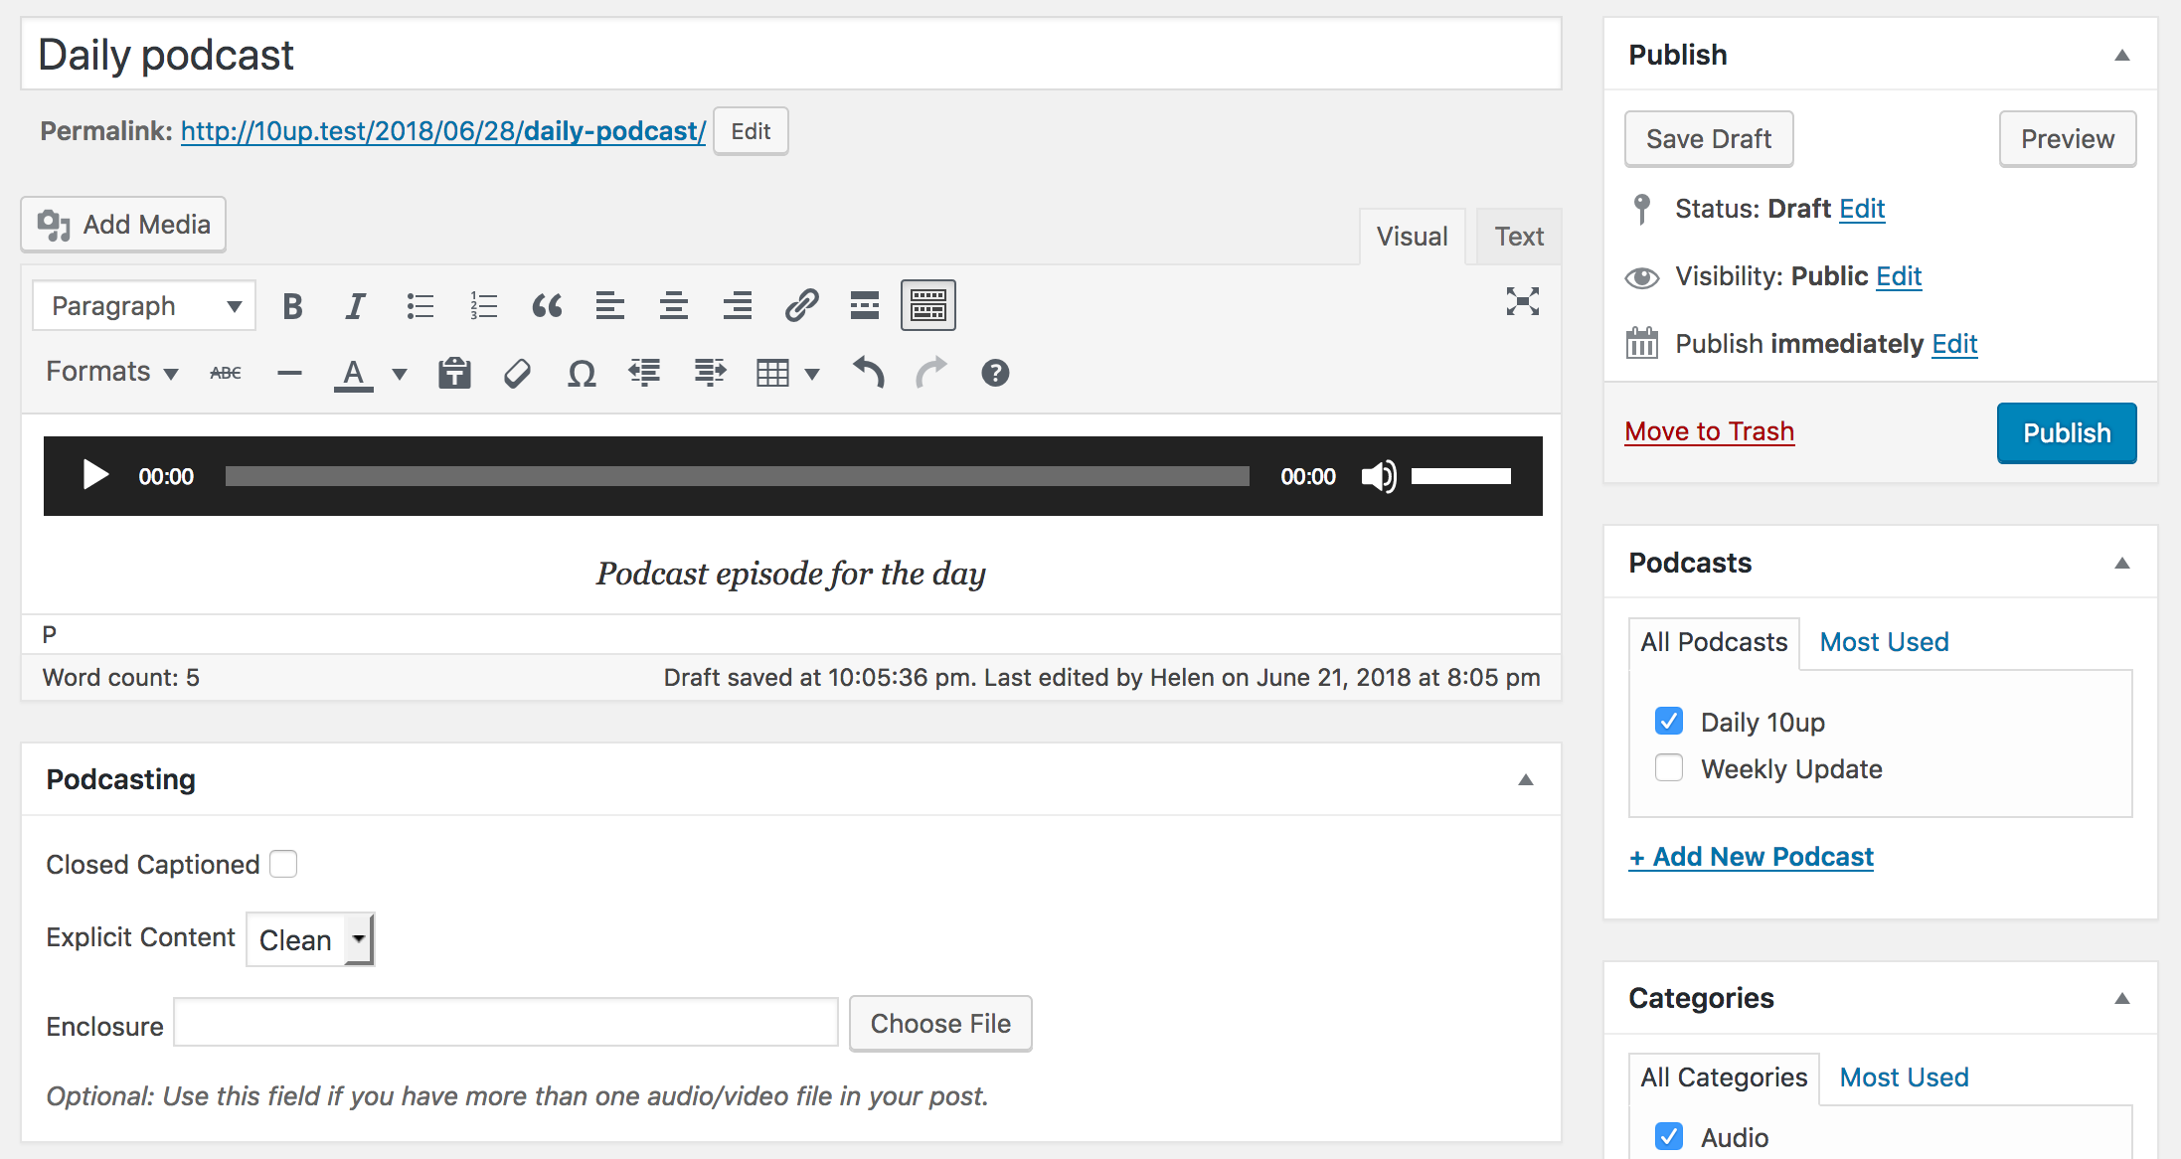
Task: Click the Add New Podcast link
Action: tap(1751, 857)
